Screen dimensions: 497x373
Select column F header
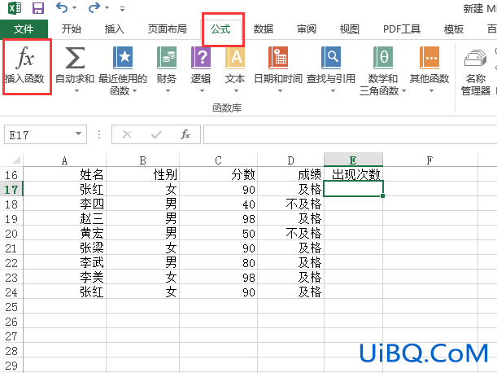pyautogui.click(x=429, y=160)
